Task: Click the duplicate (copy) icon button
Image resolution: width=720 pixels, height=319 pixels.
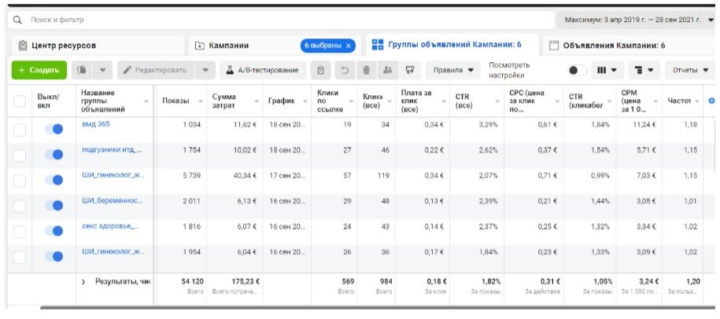Action: point(83,70)
